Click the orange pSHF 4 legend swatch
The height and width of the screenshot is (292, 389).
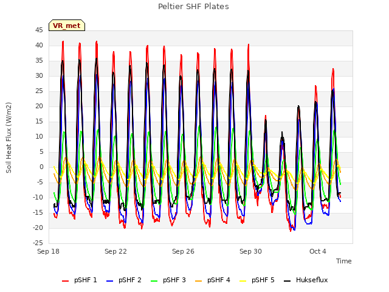coord(199,281)
